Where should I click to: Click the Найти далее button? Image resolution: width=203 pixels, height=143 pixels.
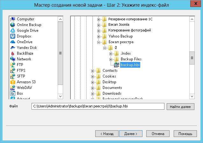click(x=180, y=107)
